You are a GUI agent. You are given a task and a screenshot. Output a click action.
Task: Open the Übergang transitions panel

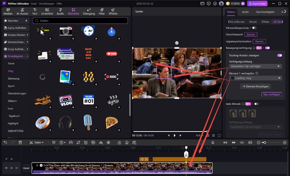coord(89,12)
